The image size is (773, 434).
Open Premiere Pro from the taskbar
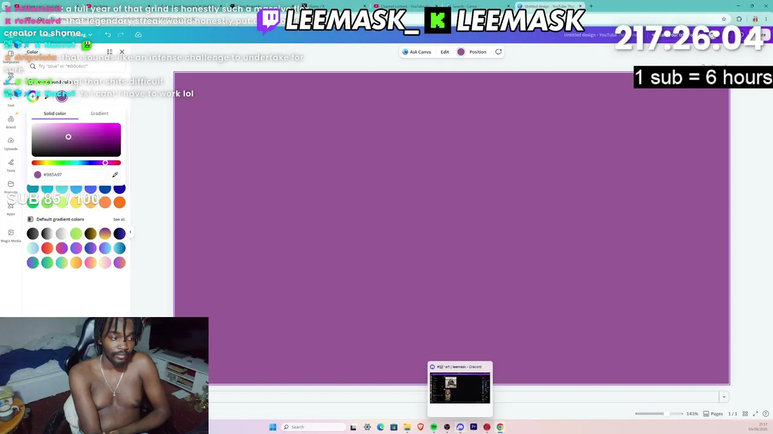click(473, 427)
